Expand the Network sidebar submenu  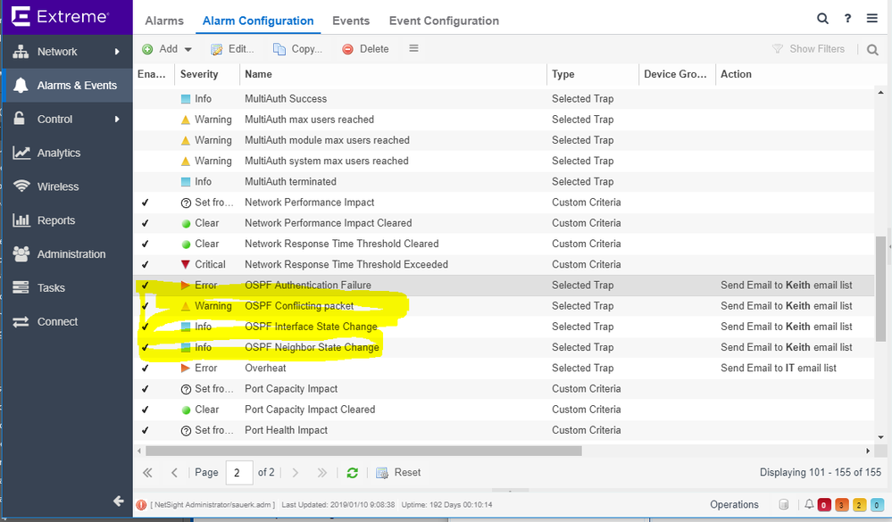click(117, 52)
